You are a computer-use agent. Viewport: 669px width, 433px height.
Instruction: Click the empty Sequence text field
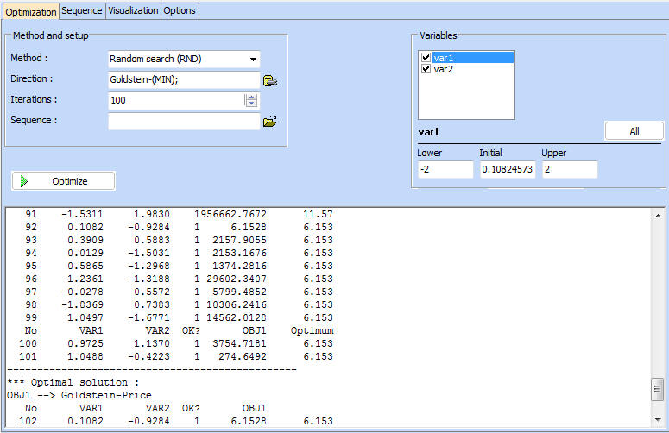point(183,122)
